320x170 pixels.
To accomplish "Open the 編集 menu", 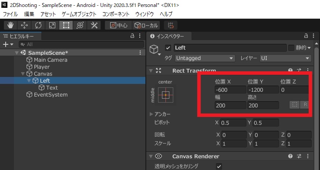I will pos(29,14).
